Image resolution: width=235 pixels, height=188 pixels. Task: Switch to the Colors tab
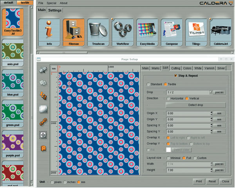[187, 68]
